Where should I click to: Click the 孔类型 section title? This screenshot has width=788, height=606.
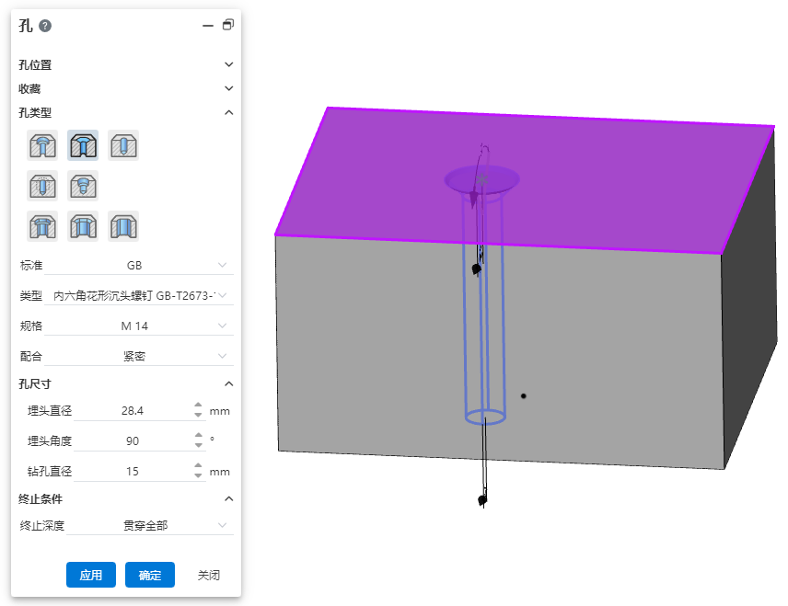point(35,113)
